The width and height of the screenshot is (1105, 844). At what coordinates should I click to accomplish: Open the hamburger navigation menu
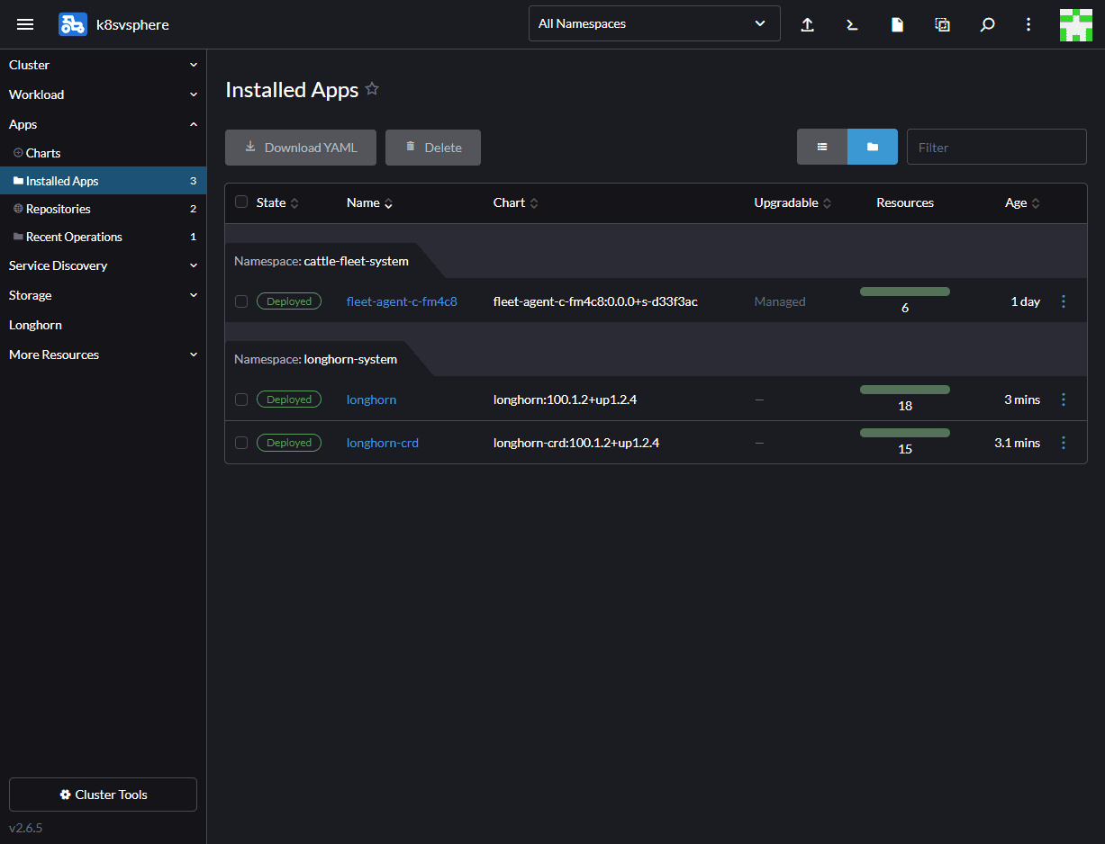point(25,24)
